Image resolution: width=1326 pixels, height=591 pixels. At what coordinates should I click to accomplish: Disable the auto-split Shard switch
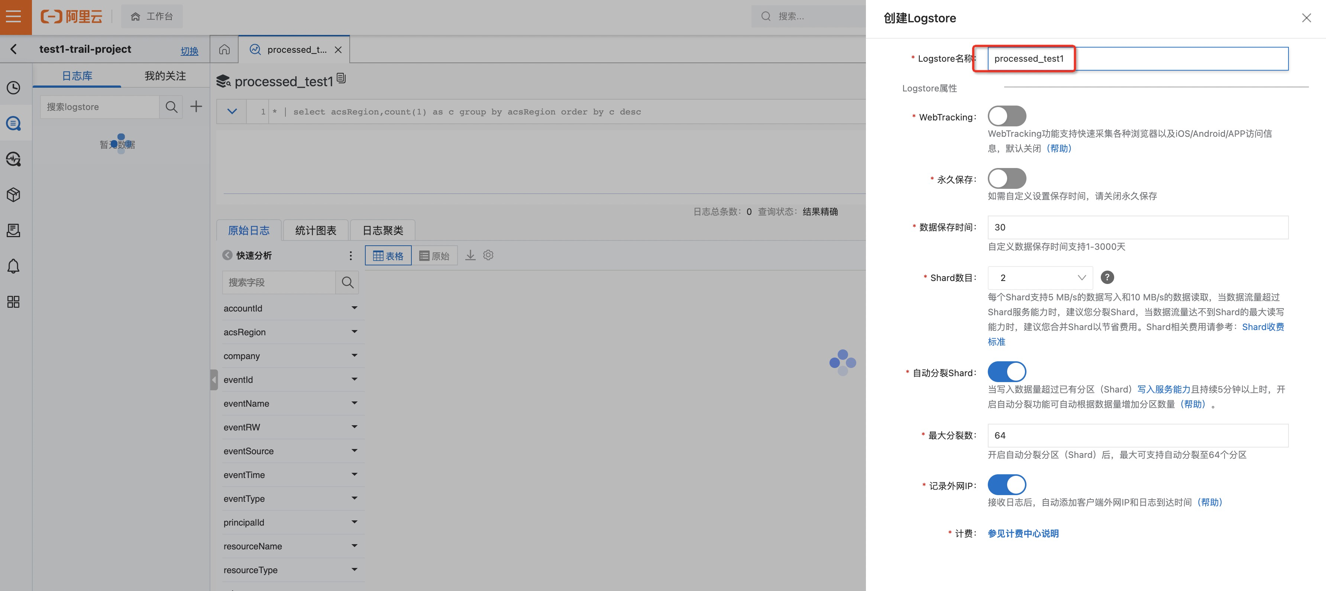[x=1006, y=372]
